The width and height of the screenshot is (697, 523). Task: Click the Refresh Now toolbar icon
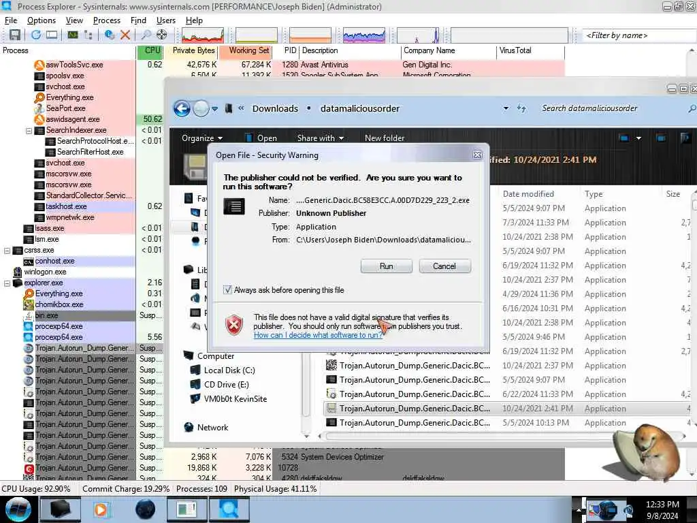click(35, 35)
